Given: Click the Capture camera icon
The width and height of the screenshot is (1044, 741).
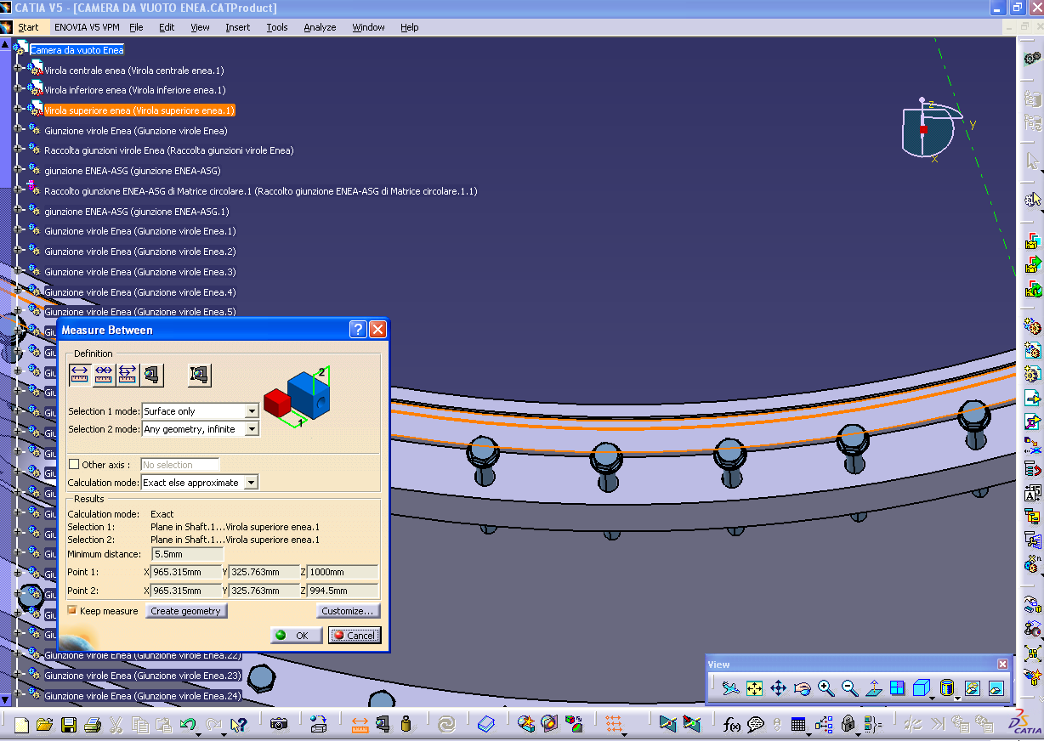Looking at the screenshot, I should (279, 725).
